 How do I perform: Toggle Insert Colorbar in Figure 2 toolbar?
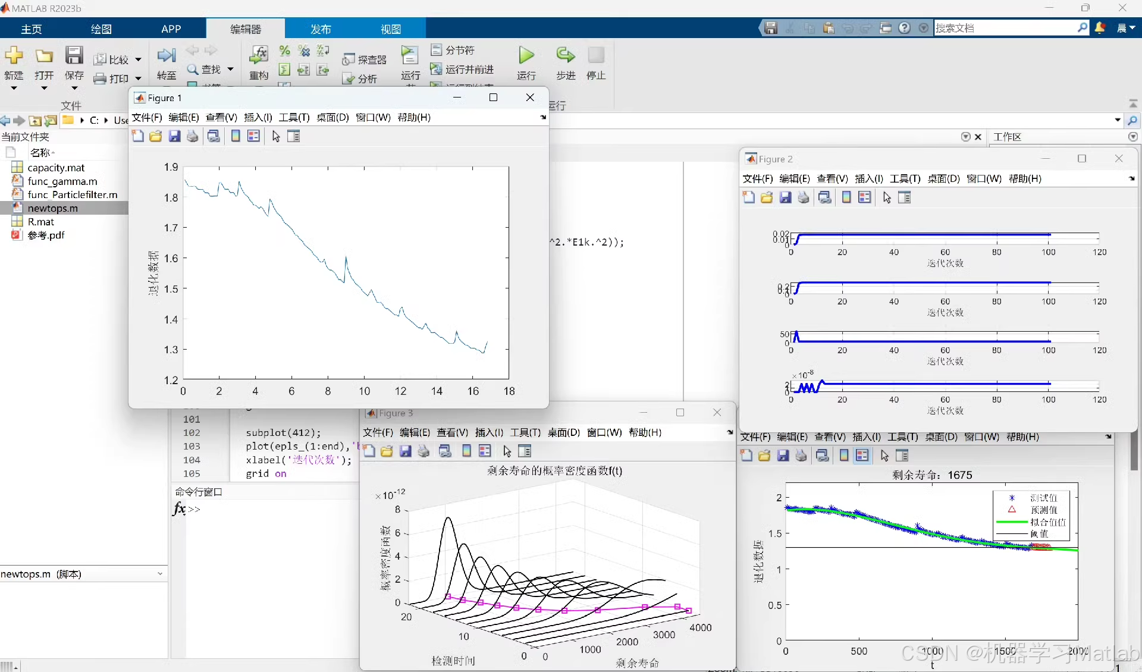click(846, 197)
